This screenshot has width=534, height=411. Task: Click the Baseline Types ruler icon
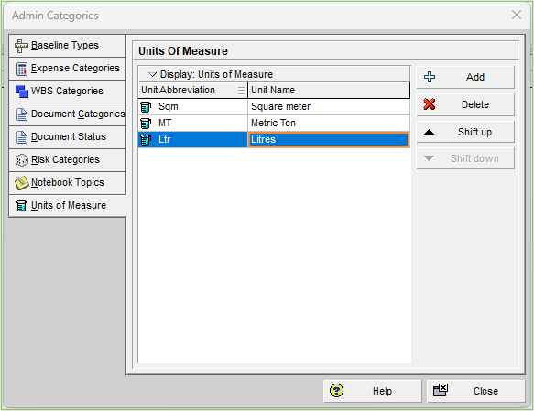(21, 46)
